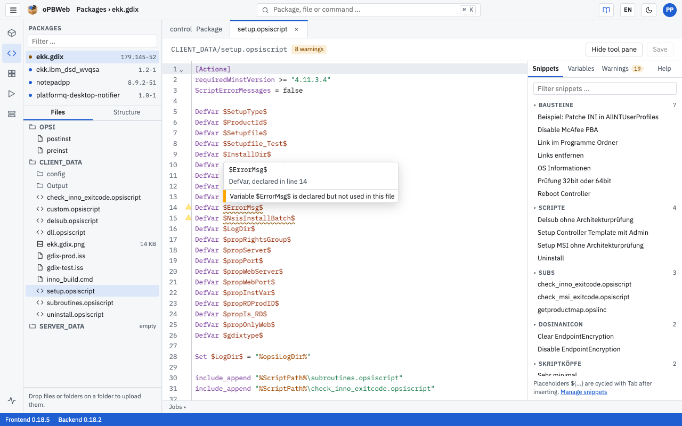Toggle dark mode moon icon
The image size is (682, 426).
(648, 10)
